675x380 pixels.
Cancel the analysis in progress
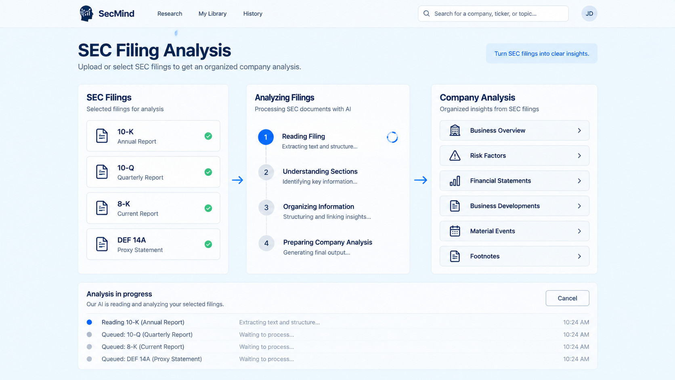click(x=567, y=298)
